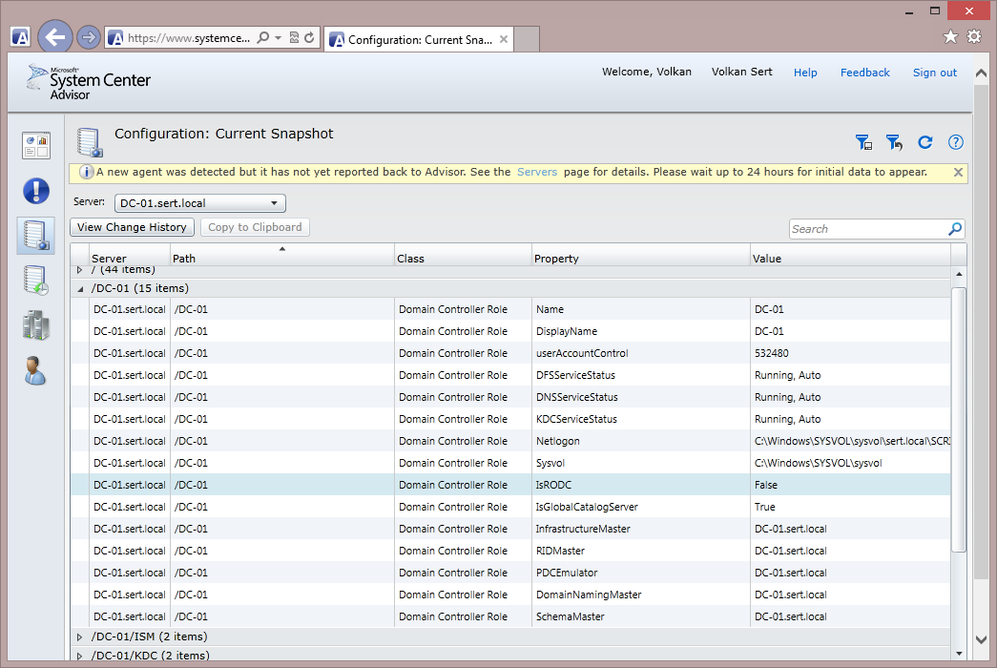Sort by the Class column header
The image size is (997, 668).
pos(463,255)
